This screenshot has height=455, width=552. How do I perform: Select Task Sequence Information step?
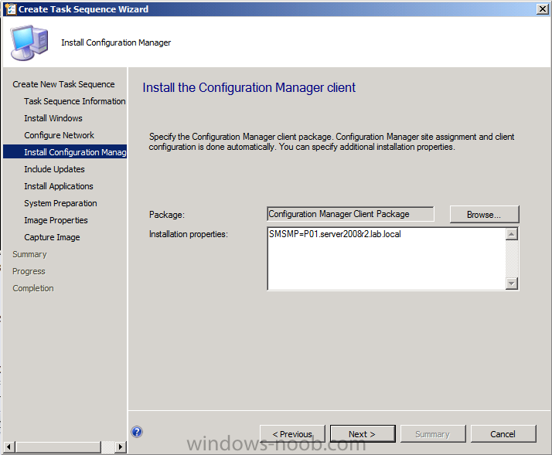point(75,101)
